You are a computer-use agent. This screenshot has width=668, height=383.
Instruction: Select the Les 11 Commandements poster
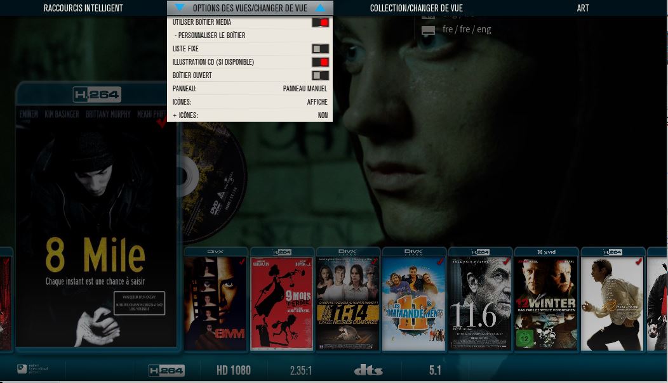point(413,304)
